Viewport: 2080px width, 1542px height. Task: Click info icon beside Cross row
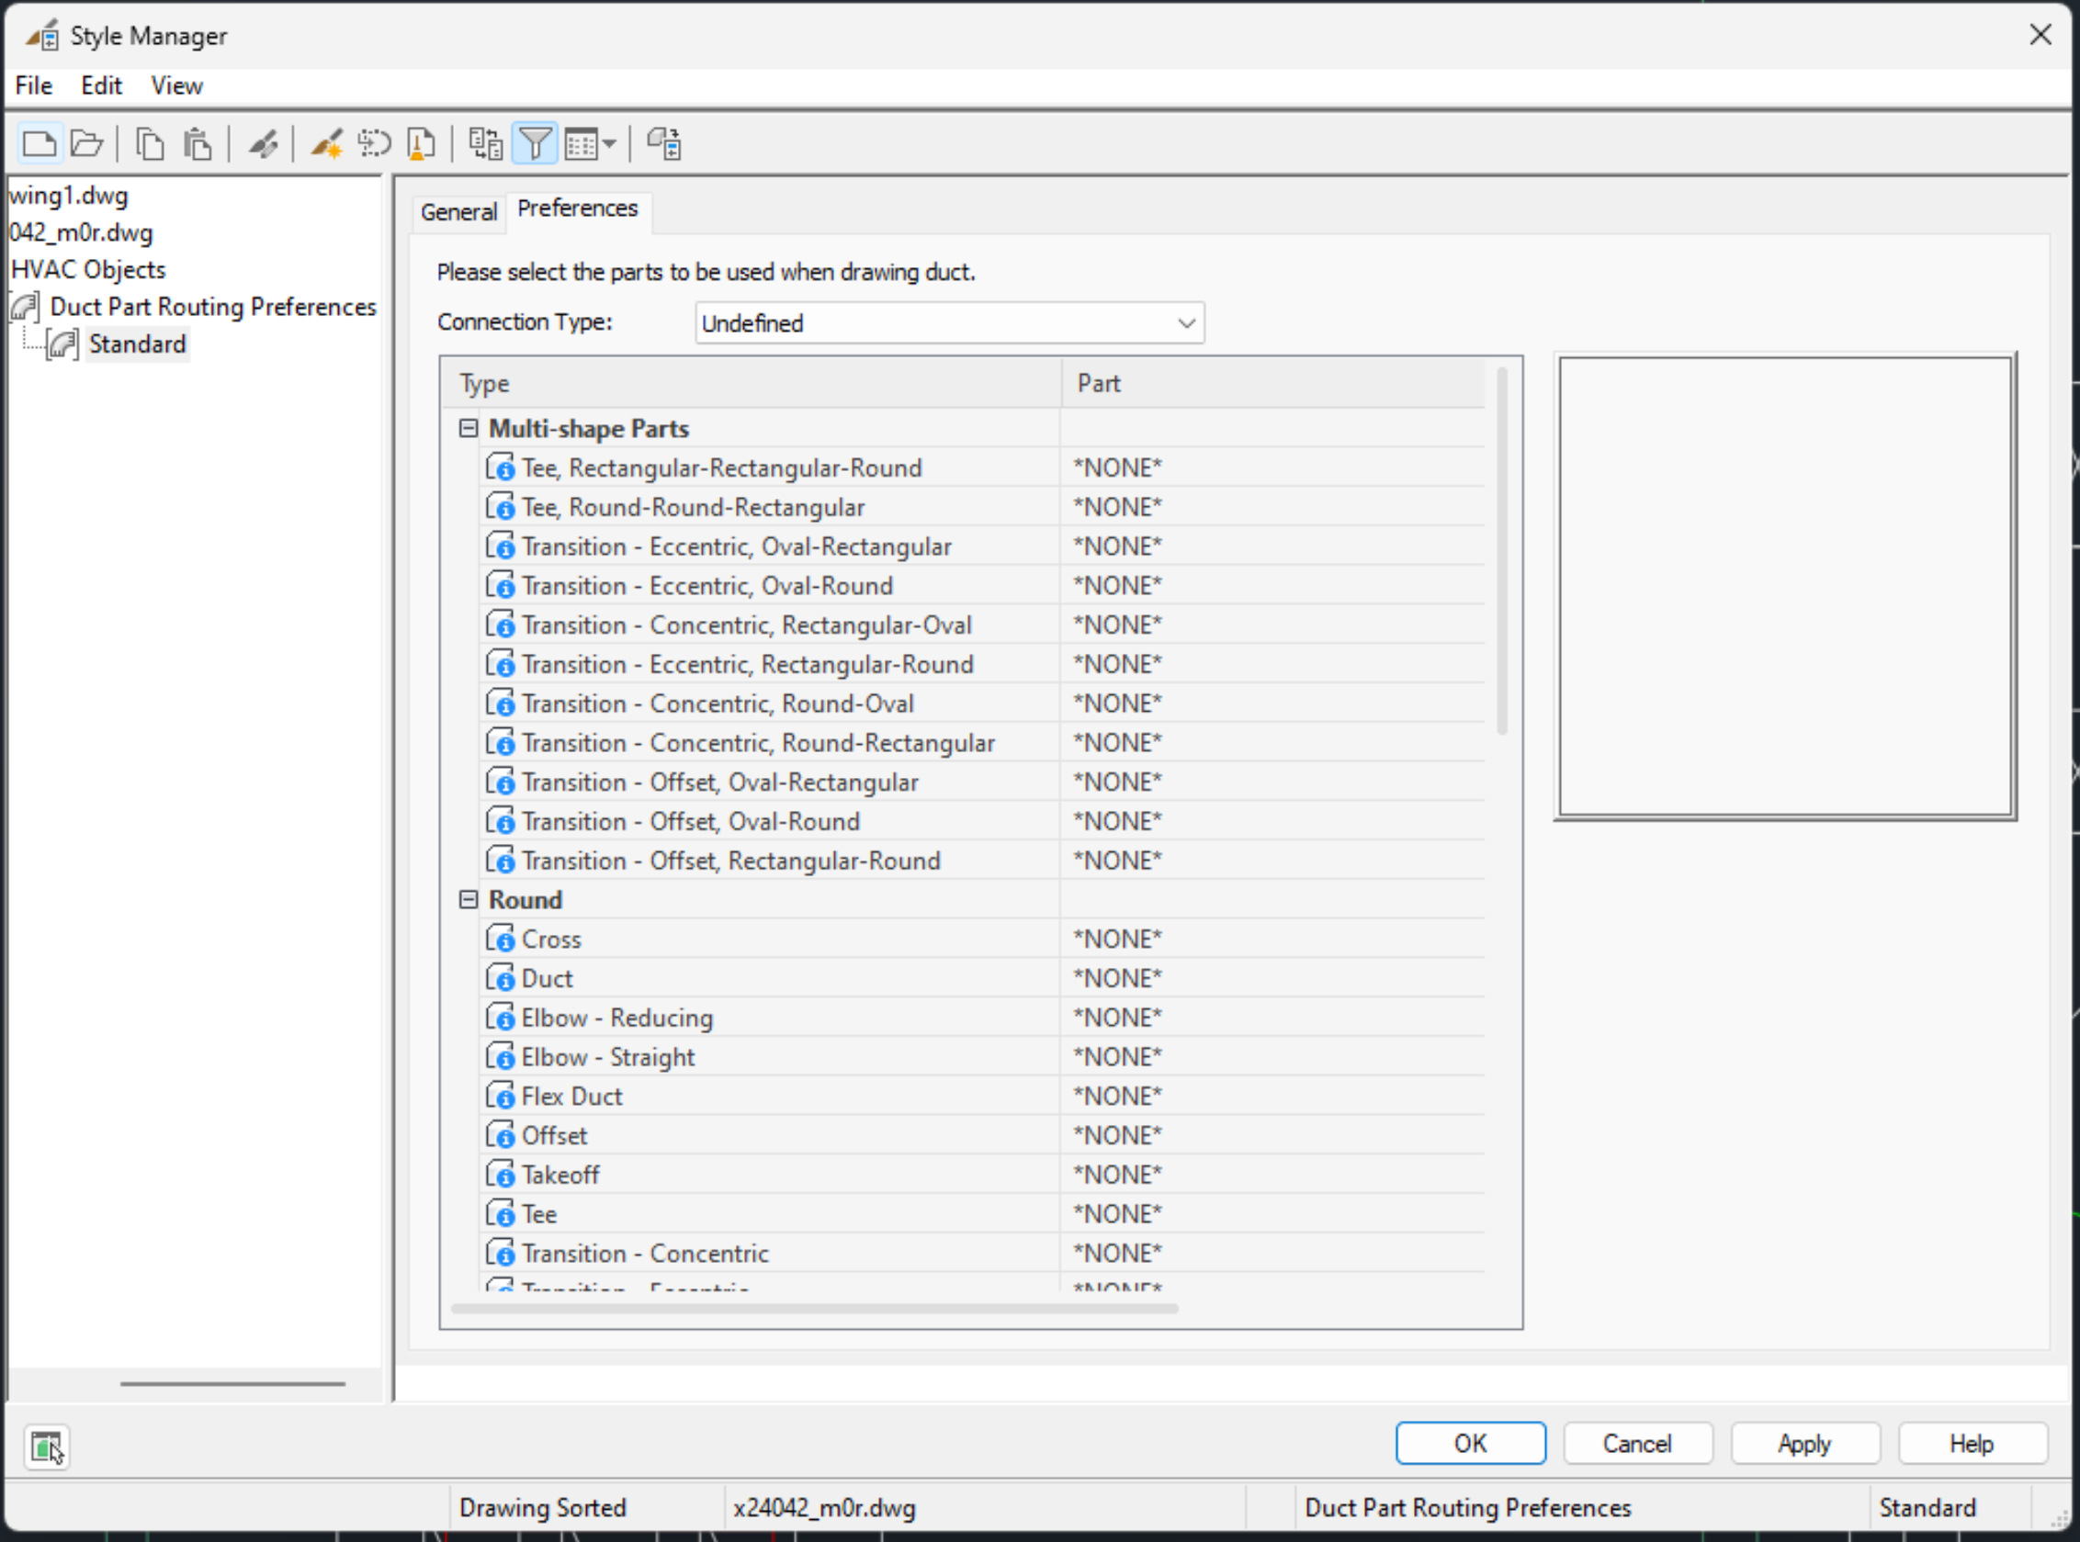coord(500,938)
